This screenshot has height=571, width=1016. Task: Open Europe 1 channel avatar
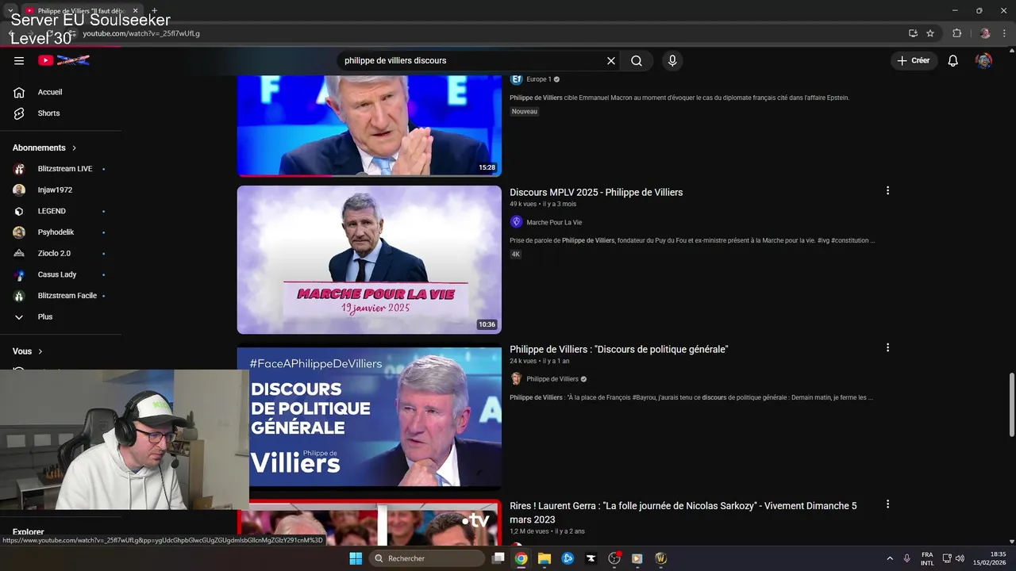[x=516, y=79]
